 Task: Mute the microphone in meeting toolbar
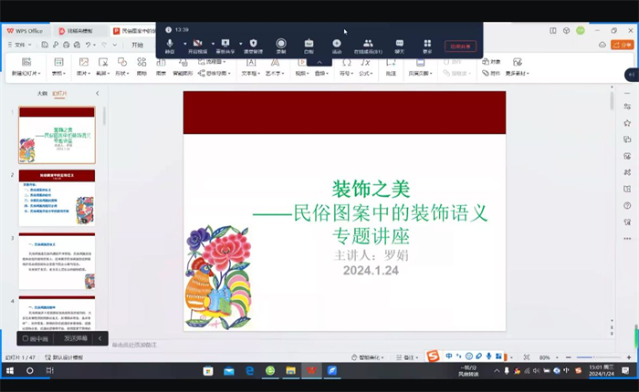pos(170,46)
